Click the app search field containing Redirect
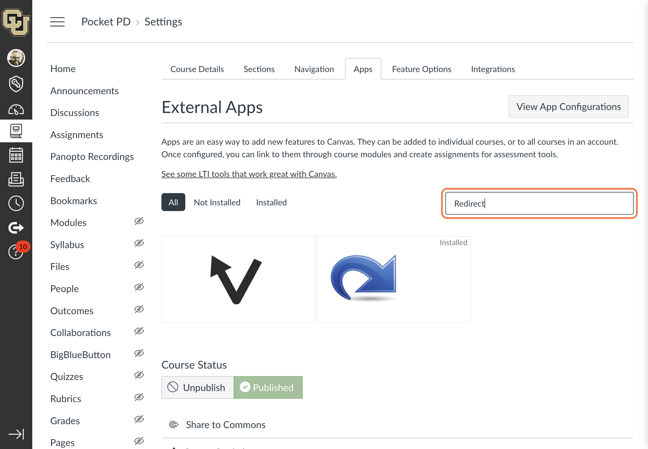Viewport: 648px width, 449px height. coord(539,204)
